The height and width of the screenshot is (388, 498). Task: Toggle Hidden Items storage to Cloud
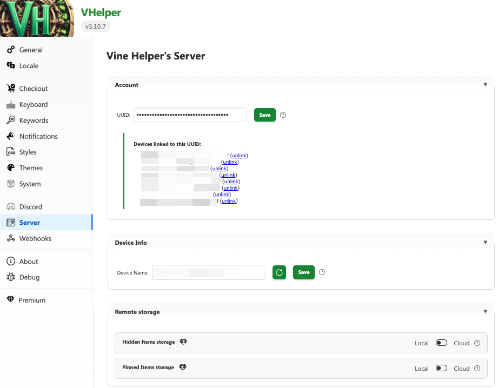(441, 343)
